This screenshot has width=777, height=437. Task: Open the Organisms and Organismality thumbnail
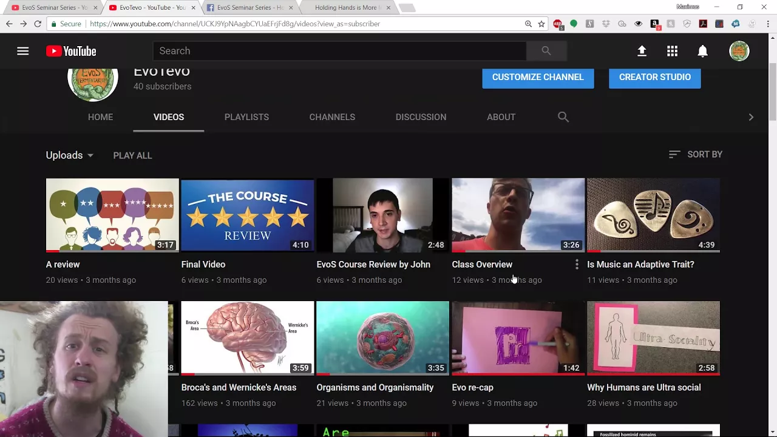383,338
